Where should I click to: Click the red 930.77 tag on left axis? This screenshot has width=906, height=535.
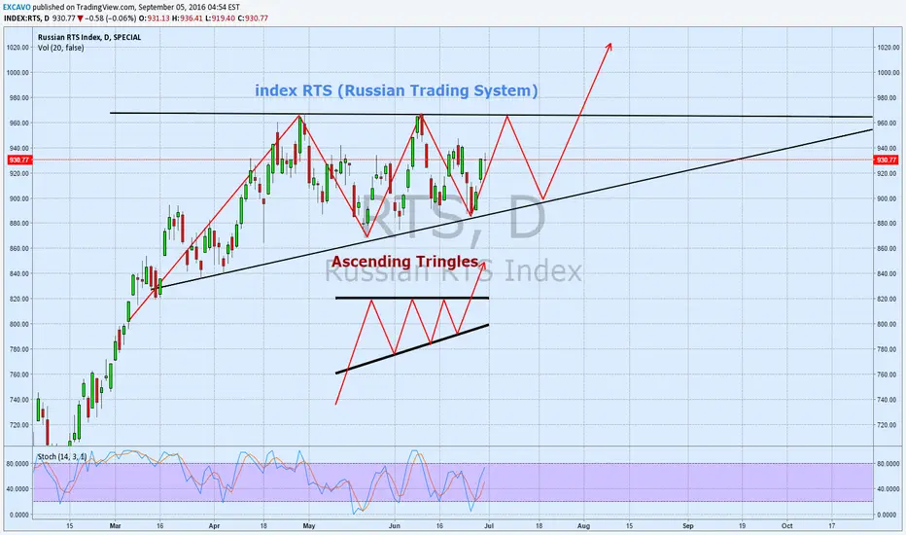19,160
